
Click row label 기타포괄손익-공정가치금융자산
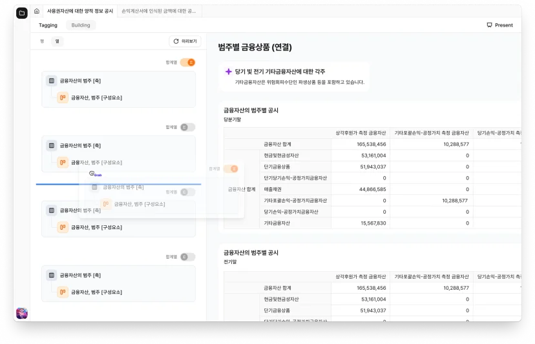pyautogui.click(x=295, y=201)
